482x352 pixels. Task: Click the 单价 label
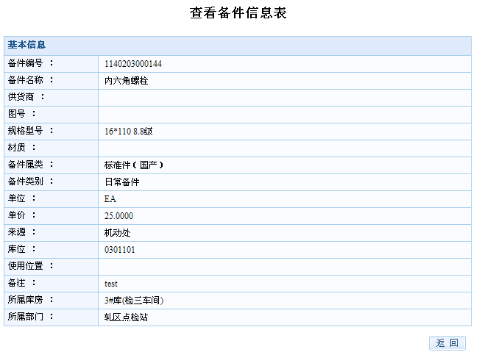17,215
